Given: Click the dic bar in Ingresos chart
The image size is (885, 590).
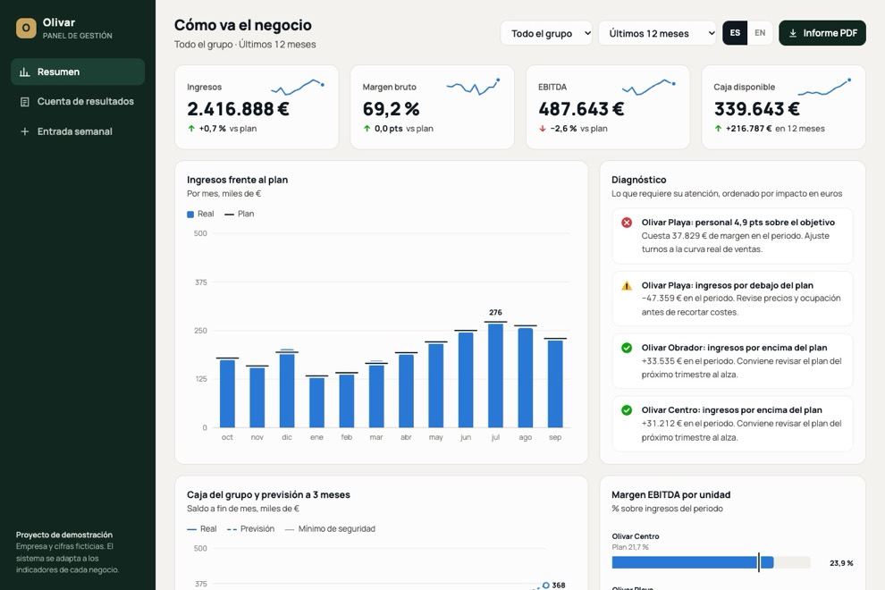Looking at the screenshot, I should pyautogui.click(x=287, y=391).
